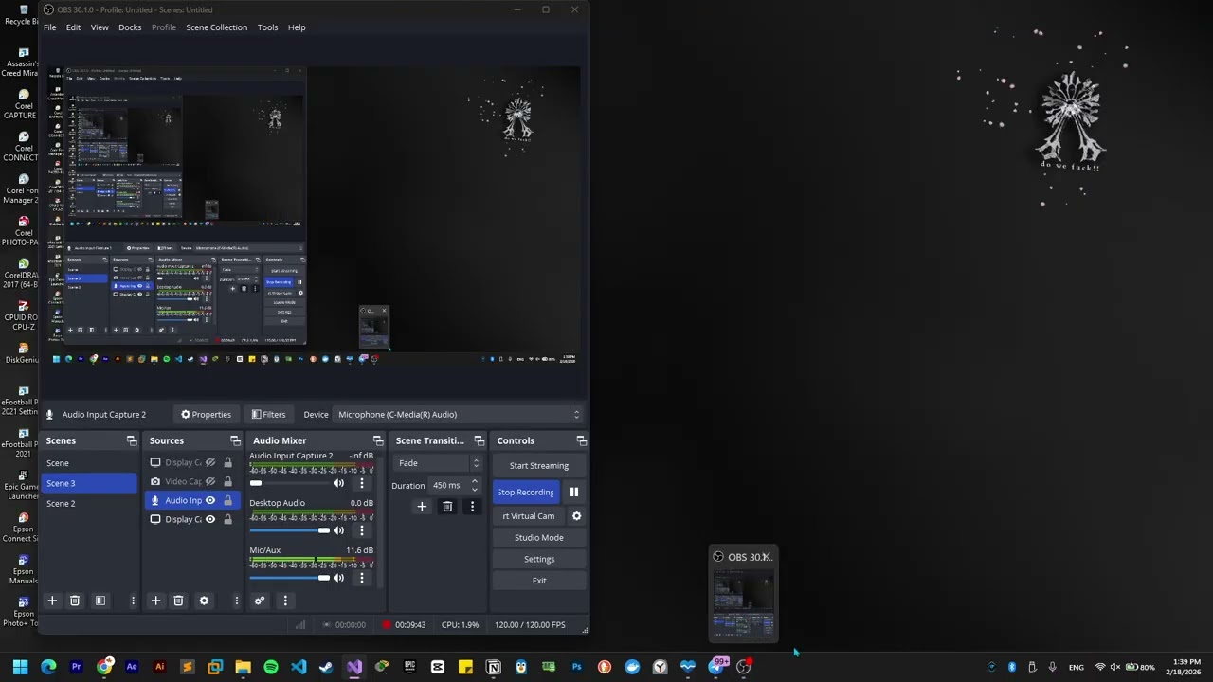Unlock the Audio Input Capture source
The width and height of the screenshot is (1213, 682).
click(x=227, y=500)
